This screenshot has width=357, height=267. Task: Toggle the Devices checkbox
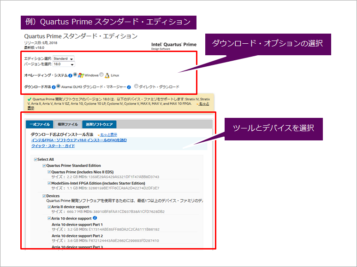click(x=44, y=196)
